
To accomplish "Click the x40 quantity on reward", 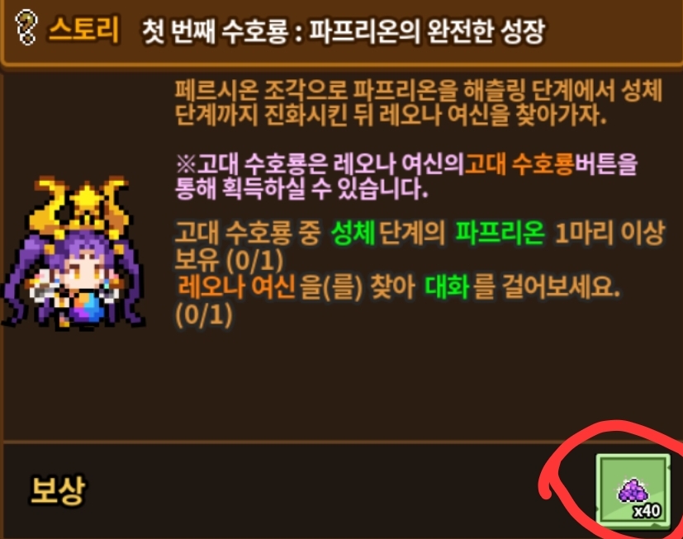I will [647, 510].
